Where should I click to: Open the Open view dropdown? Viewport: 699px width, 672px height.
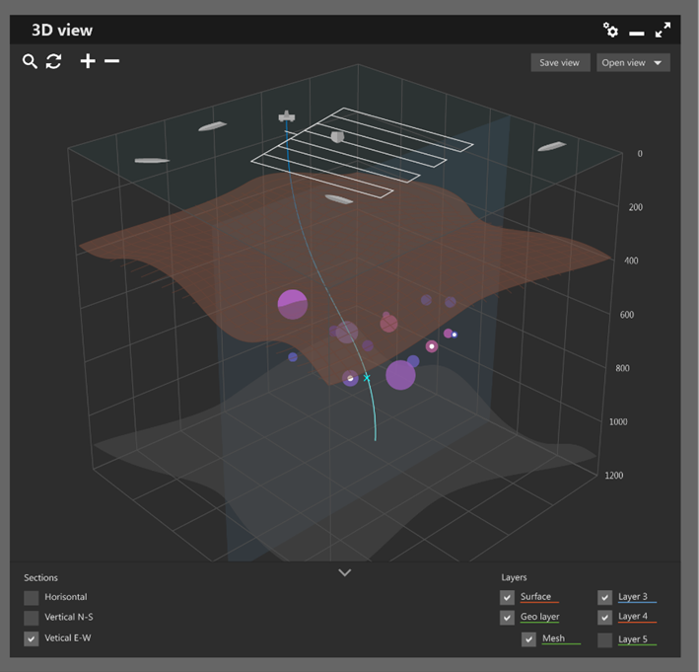point(633,62)
